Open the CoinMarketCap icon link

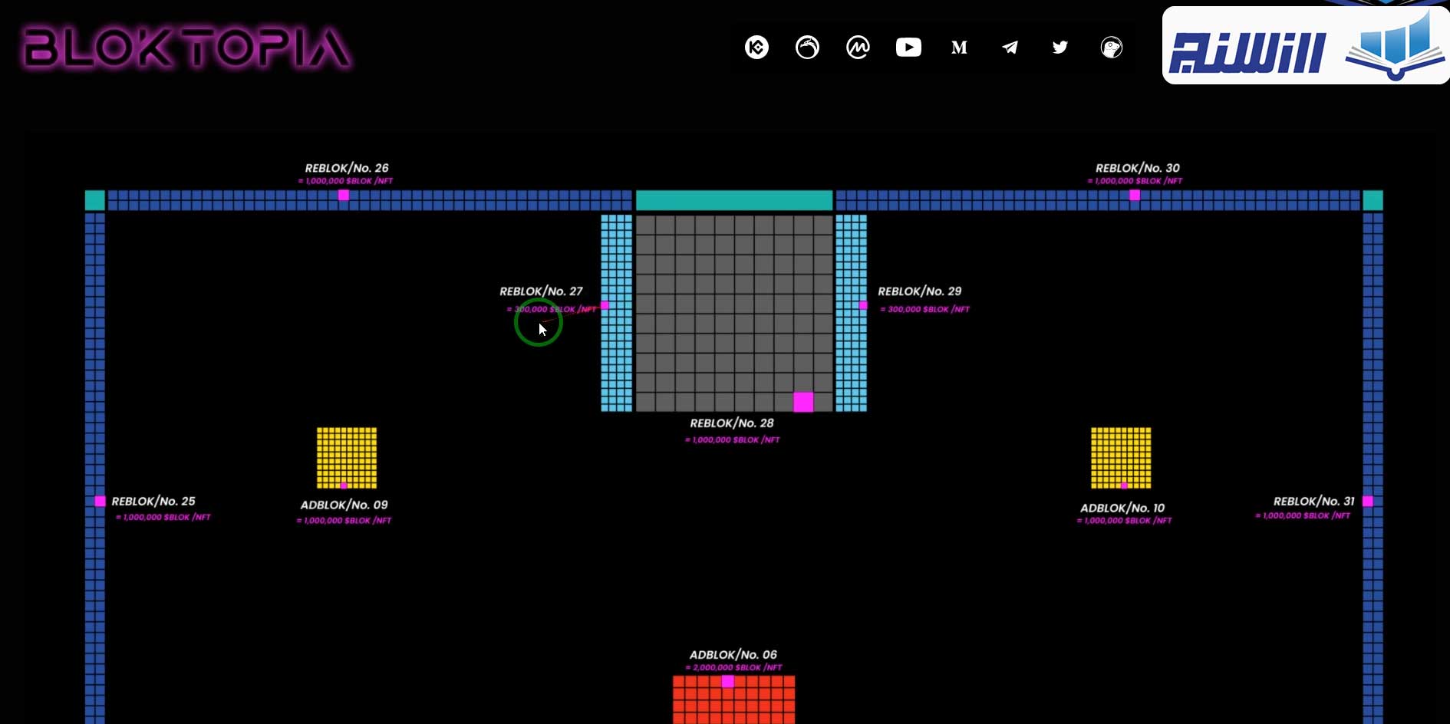click(x=858, y=48)
